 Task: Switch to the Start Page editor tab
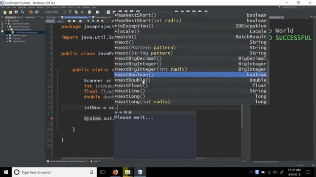tap(51, 18)
